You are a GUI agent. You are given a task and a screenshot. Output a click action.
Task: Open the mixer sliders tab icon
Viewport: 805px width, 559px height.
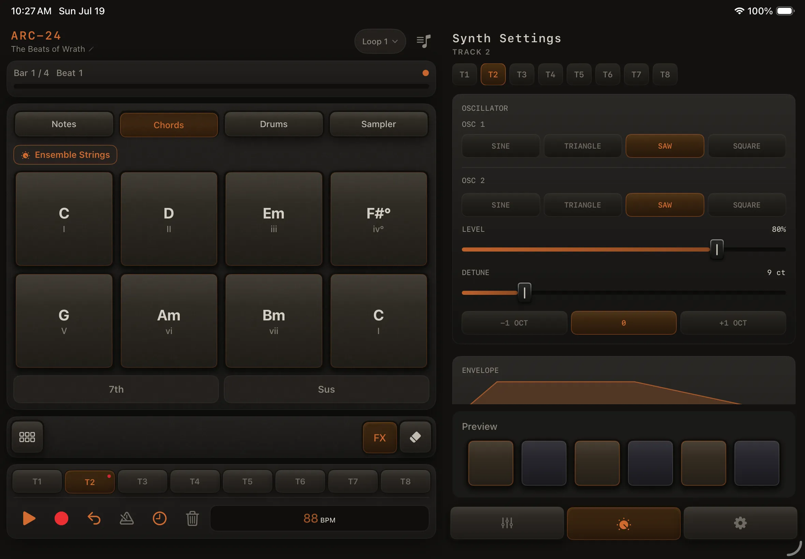tap(507, 523)
